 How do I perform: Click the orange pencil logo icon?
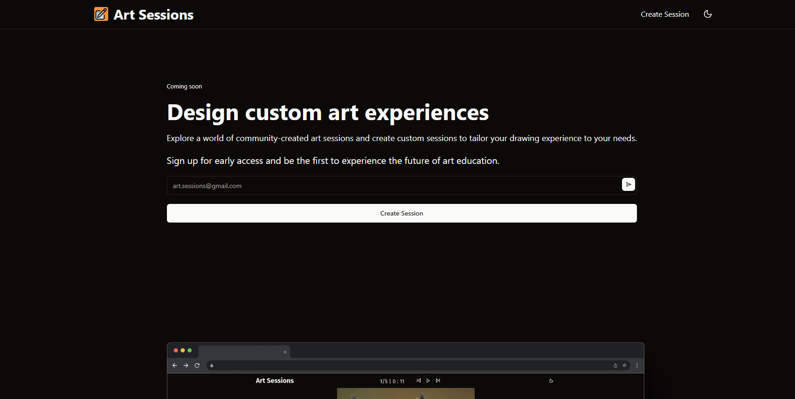coord(101,14)
